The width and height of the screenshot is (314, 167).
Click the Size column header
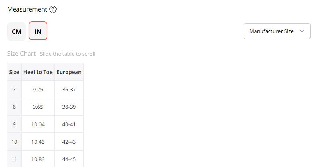point(14,72)
